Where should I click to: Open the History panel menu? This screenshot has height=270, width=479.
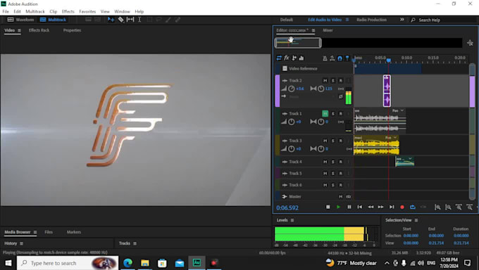coord(21,243)
